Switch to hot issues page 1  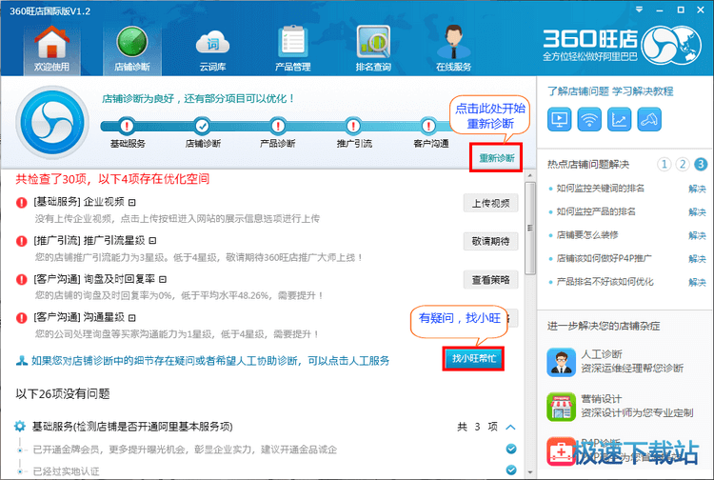pyautogui.click(x=664, y=164)
